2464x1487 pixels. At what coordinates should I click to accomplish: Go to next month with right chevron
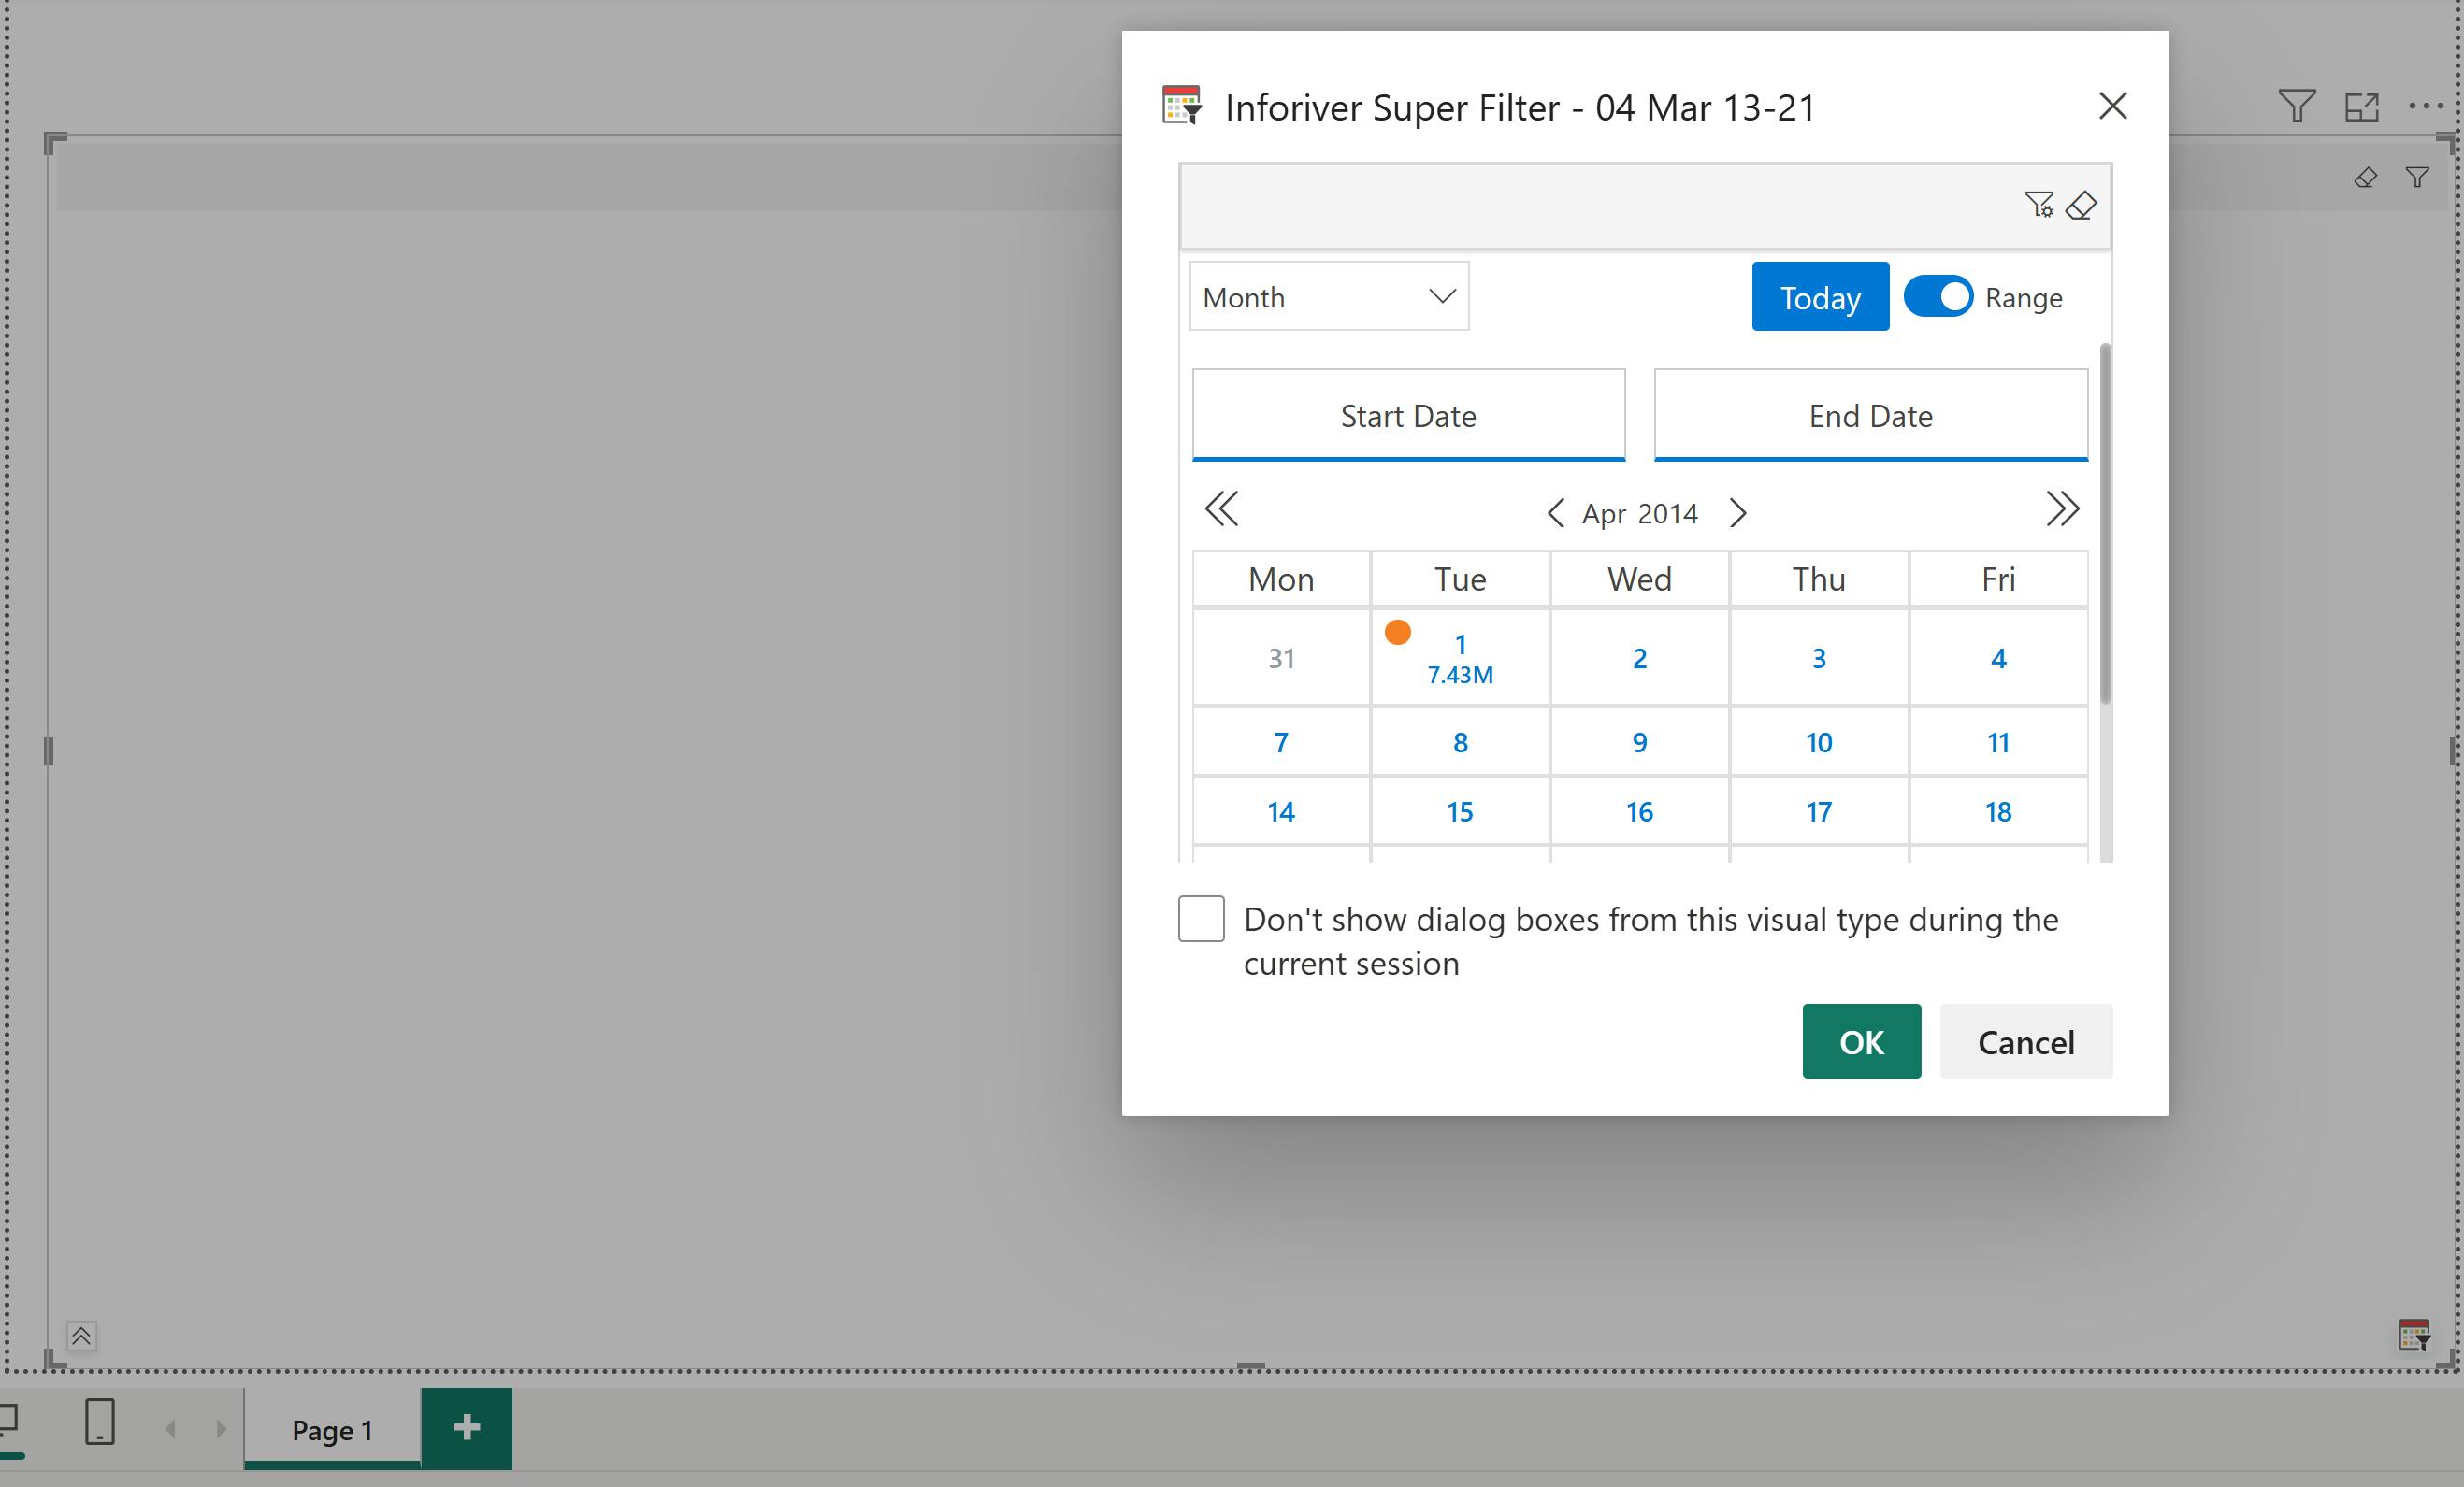(1738, 513)
